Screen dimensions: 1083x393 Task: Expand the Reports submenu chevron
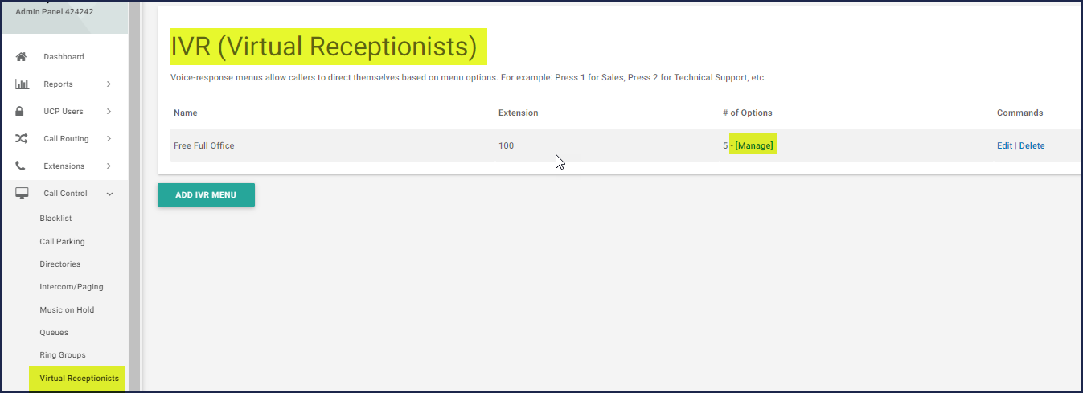click(x=109, y=84)
